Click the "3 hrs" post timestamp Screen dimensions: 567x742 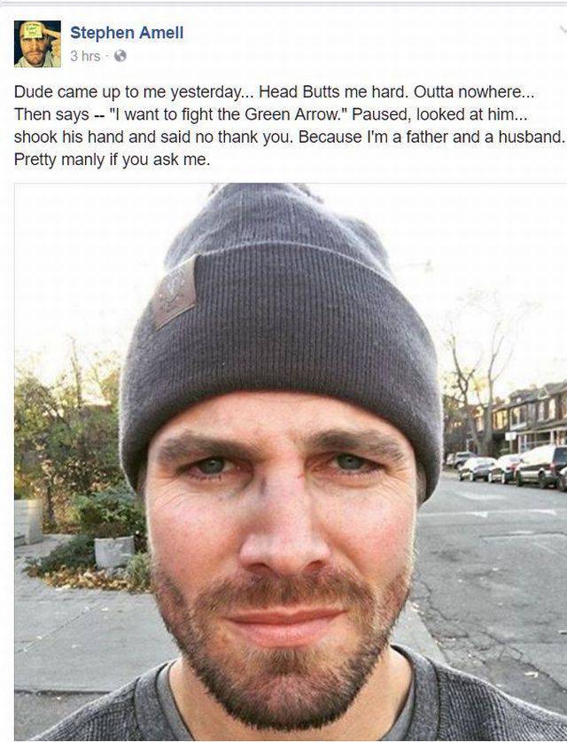pyautogui.click(x=85, y=57)
